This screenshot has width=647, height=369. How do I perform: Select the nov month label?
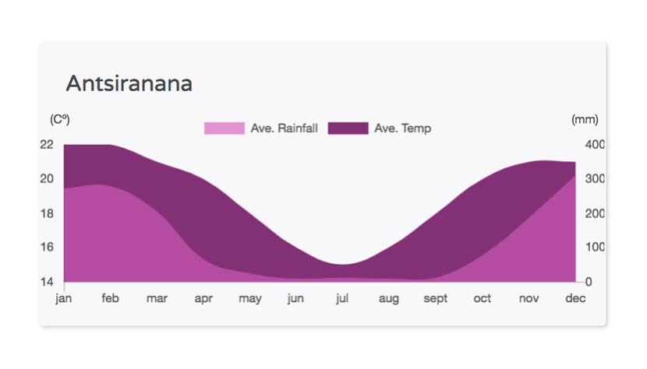(529, 298)
